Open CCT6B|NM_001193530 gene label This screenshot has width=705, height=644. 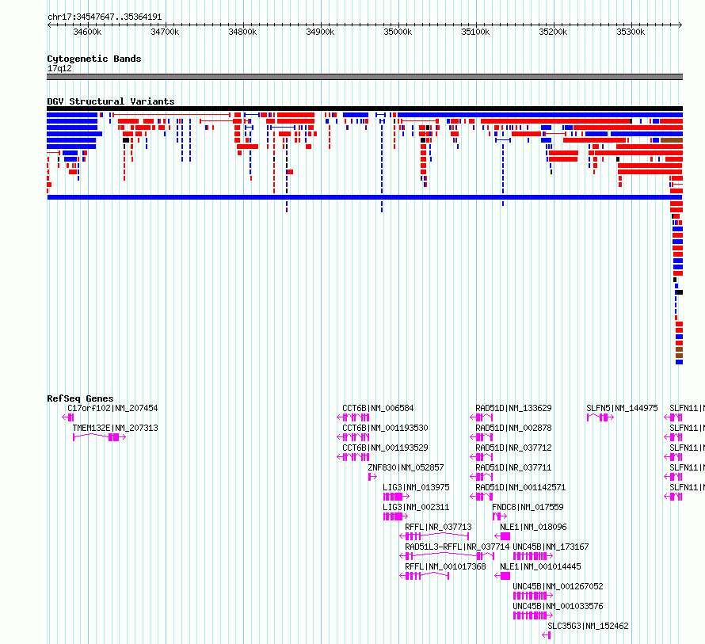(x=385, y=428)
